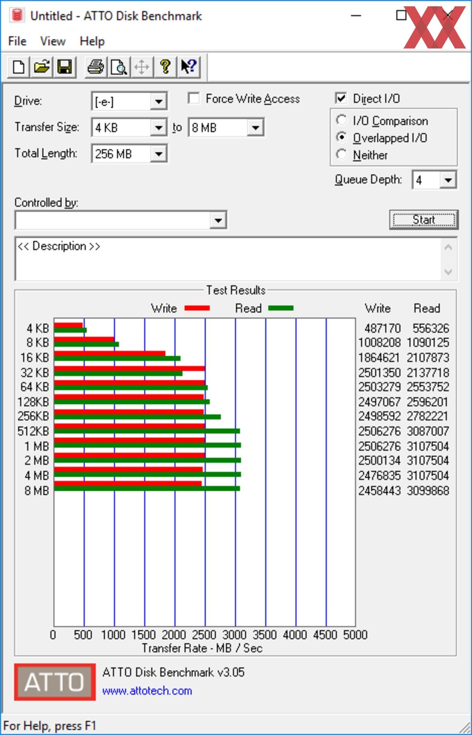Click the status bar text For Help, press F1
Image resolution: width=472 pixels, height=735 pixels.
[x=49, y=726]
